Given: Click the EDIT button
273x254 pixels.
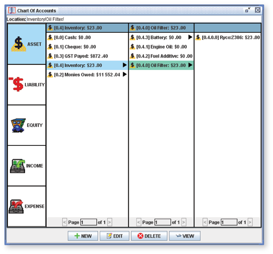Looking at the screenshot, I should click(x=115, y=236).
